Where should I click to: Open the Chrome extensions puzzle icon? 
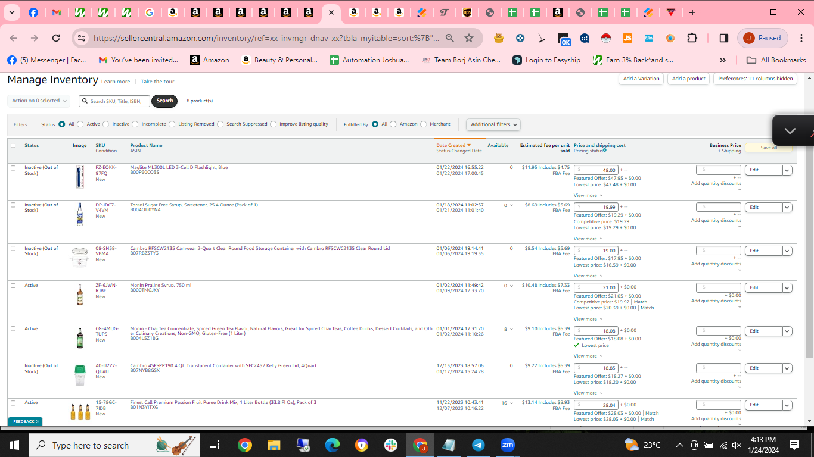692,38
